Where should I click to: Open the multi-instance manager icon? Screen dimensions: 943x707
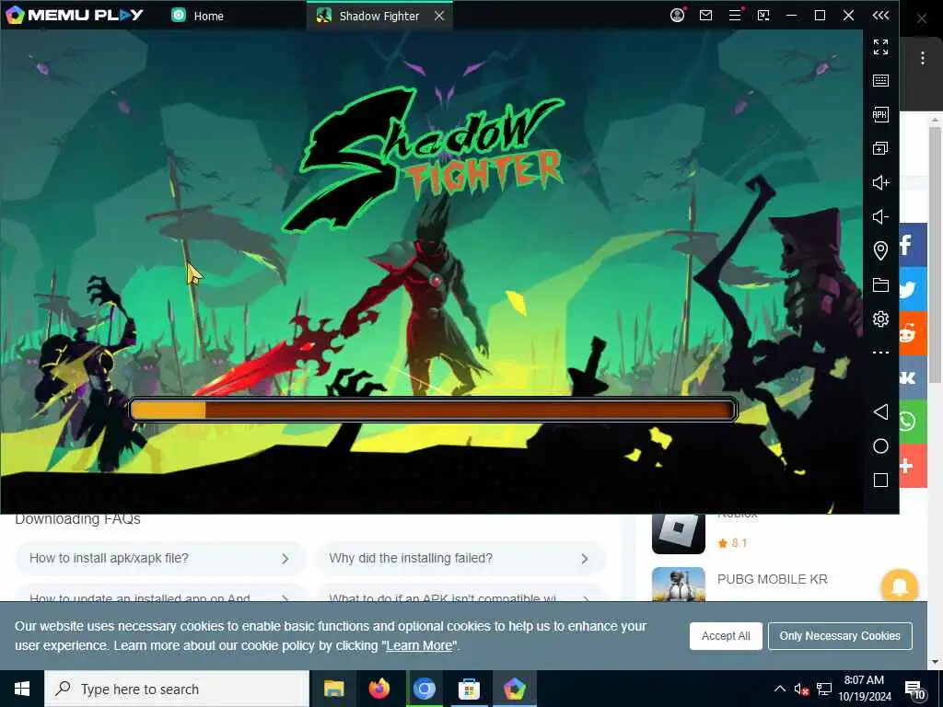coord(880,148)
